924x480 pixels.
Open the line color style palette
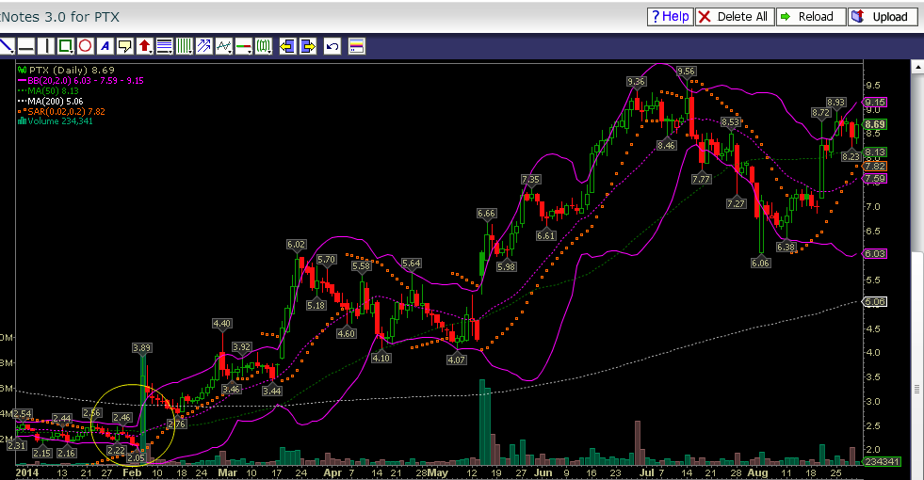(357, 45)
